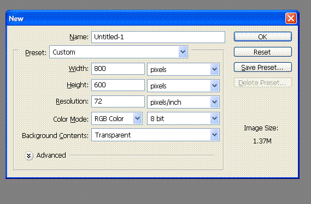Click the grayed-out Delete Preset button
Screen dimensions: 311x204
pos(262,82)
